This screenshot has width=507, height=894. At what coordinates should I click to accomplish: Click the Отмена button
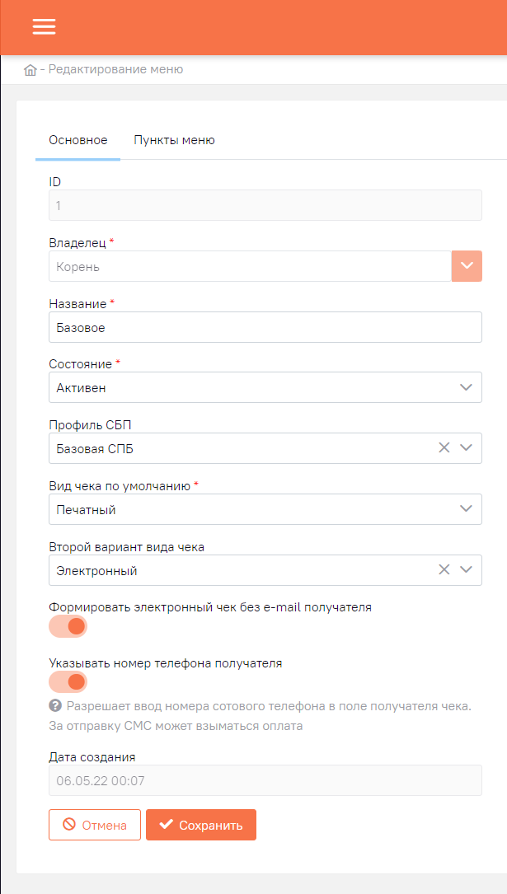click(95, 825)
